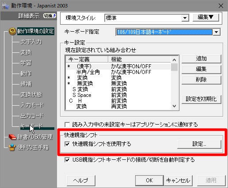Select キーボード in the settings tree
Image resolution: width=228 pixels, height=188 pixels.
pos(31,126)
